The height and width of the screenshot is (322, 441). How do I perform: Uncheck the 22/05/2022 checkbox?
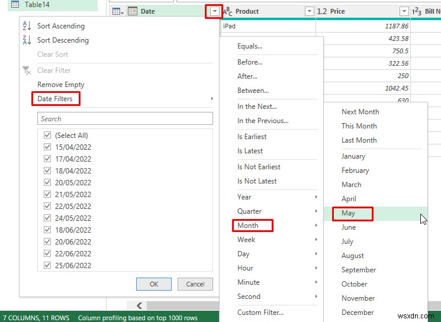[47, 206]
